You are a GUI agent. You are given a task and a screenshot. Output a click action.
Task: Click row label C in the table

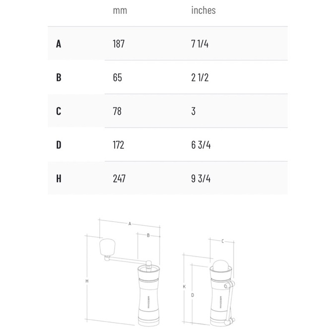(59, 111)
